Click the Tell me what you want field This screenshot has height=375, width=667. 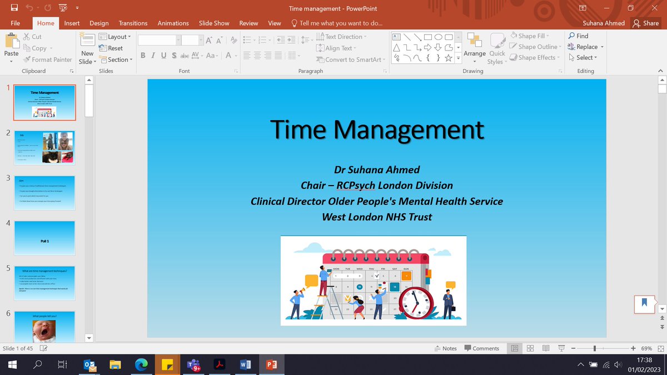click(x=337, y=23)
